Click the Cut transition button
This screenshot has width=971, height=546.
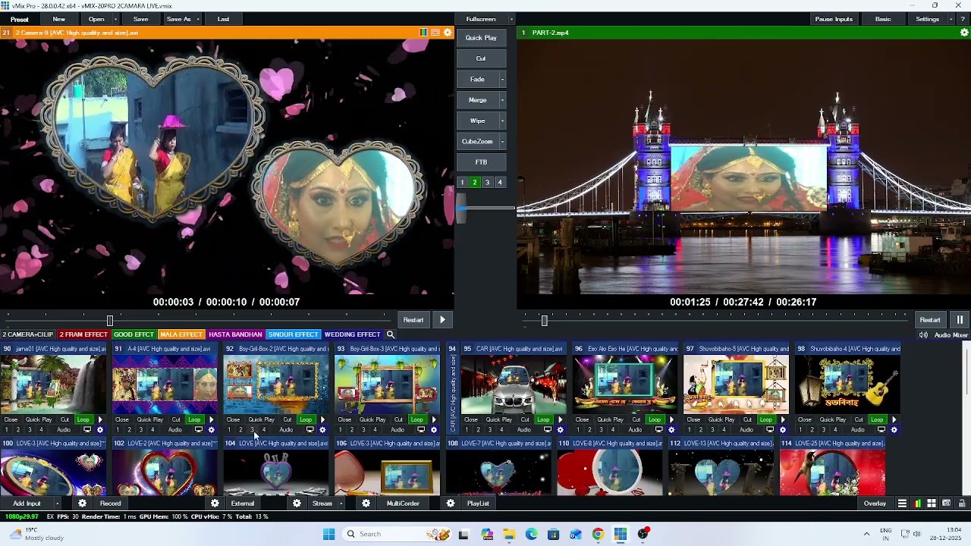click(481, 58)
